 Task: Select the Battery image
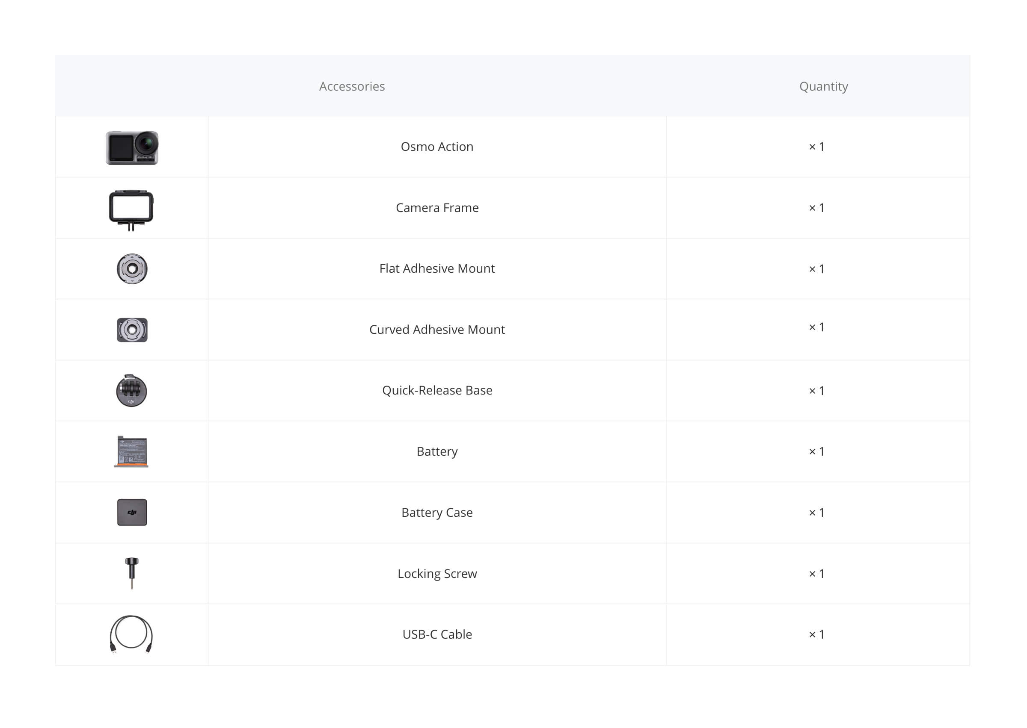coord(131,452)
